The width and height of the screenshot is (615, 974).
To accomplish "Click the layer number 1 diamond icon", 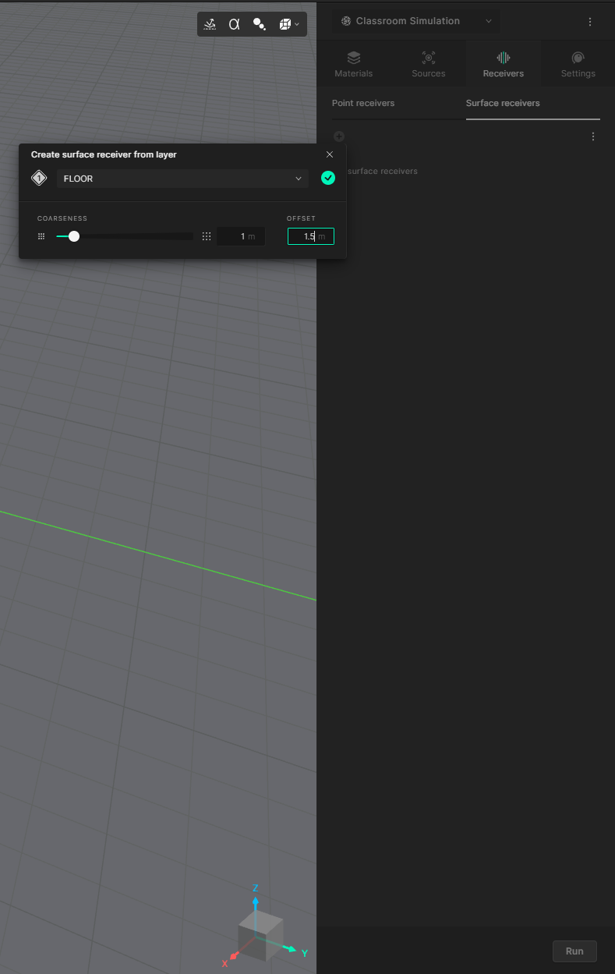I will 39,179.
